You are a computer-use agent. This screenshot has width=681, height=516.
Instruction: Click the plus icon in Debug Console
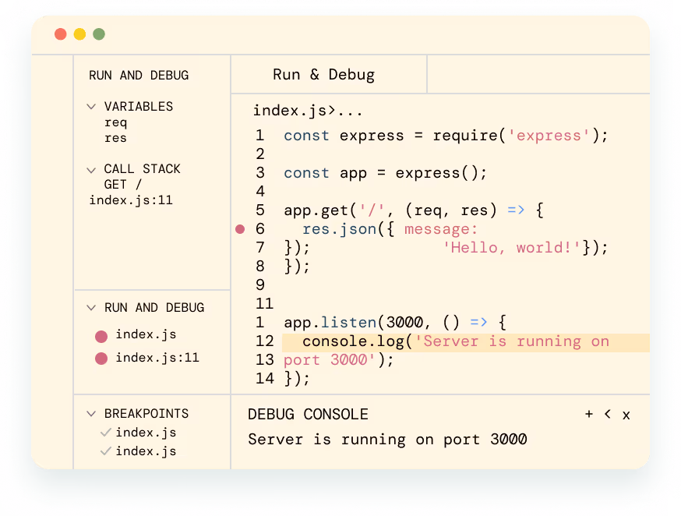tap(589, 415)
